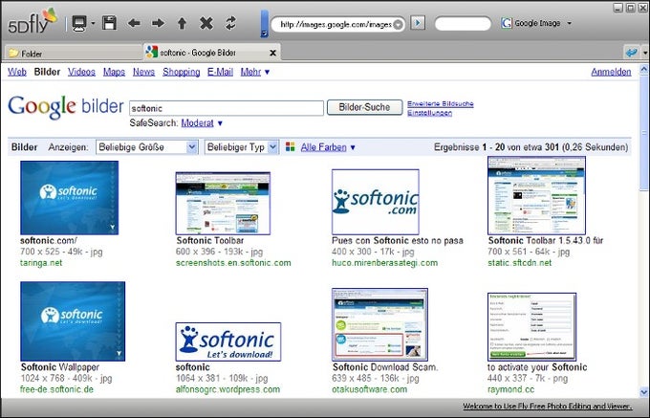Image resolution: width=650 pixels, height=418 pixels.
Task: Open the Erweiterte Bildsuche link
Action: point(441,103)
